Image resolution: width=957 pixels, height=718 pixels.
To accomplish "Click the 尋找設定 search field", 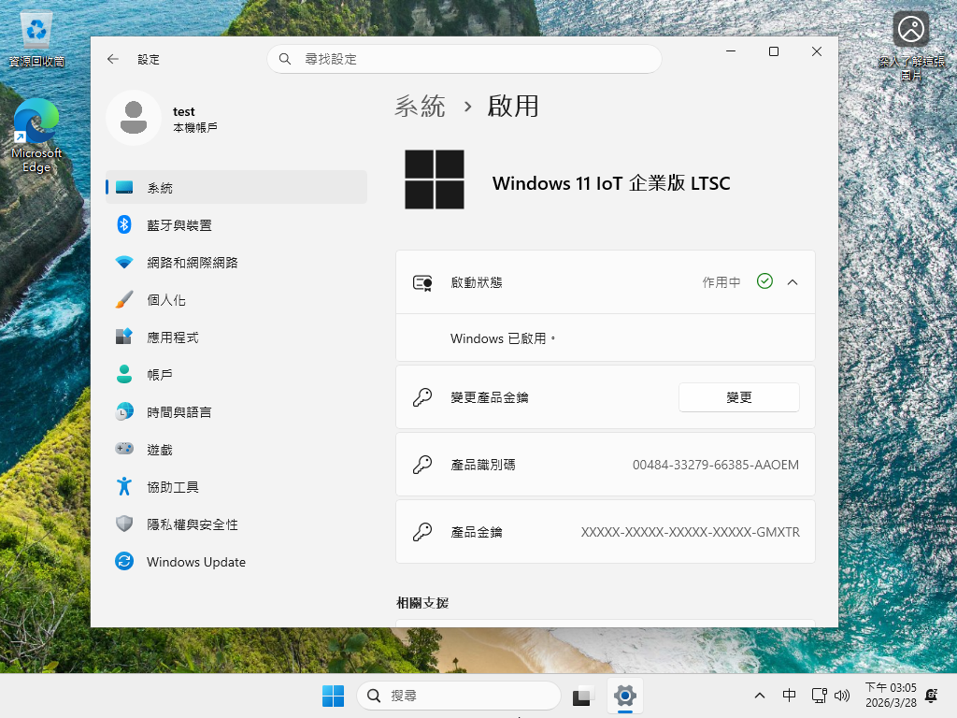I will click(x=464, y=59).
